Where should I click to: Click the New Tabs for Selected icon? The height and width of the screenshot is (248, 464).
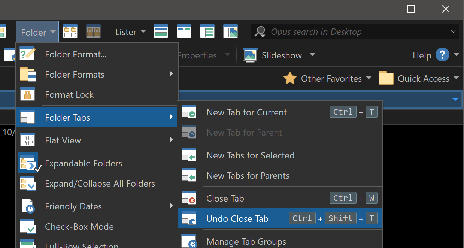pos(189,155)
